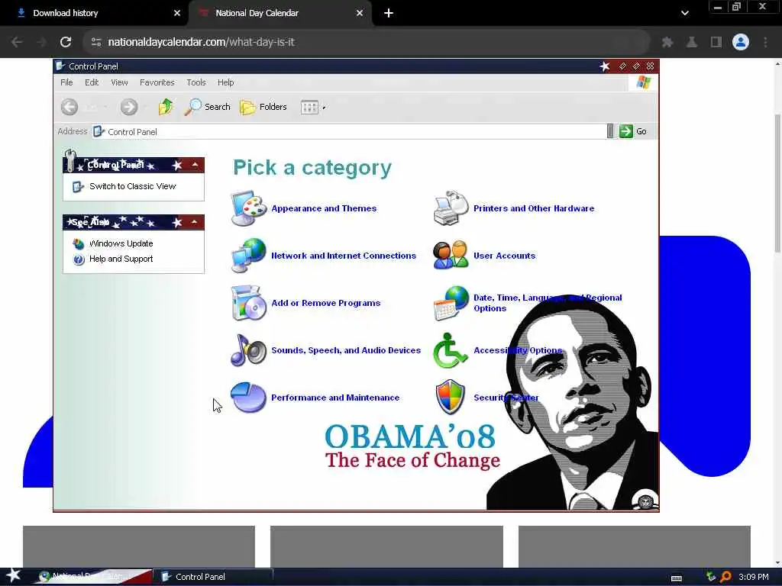Viewport: 782px width, 586px height.
Task: Open Network and Internet Connections globe icon
Action: click(x=248, y=255)
